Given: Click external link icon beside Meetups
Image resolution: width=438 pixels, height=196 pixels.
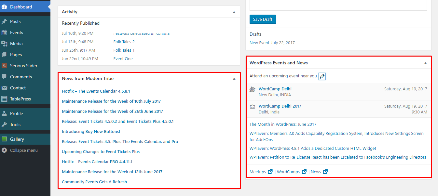Looking at the screenshot, I should coord(270,172).
